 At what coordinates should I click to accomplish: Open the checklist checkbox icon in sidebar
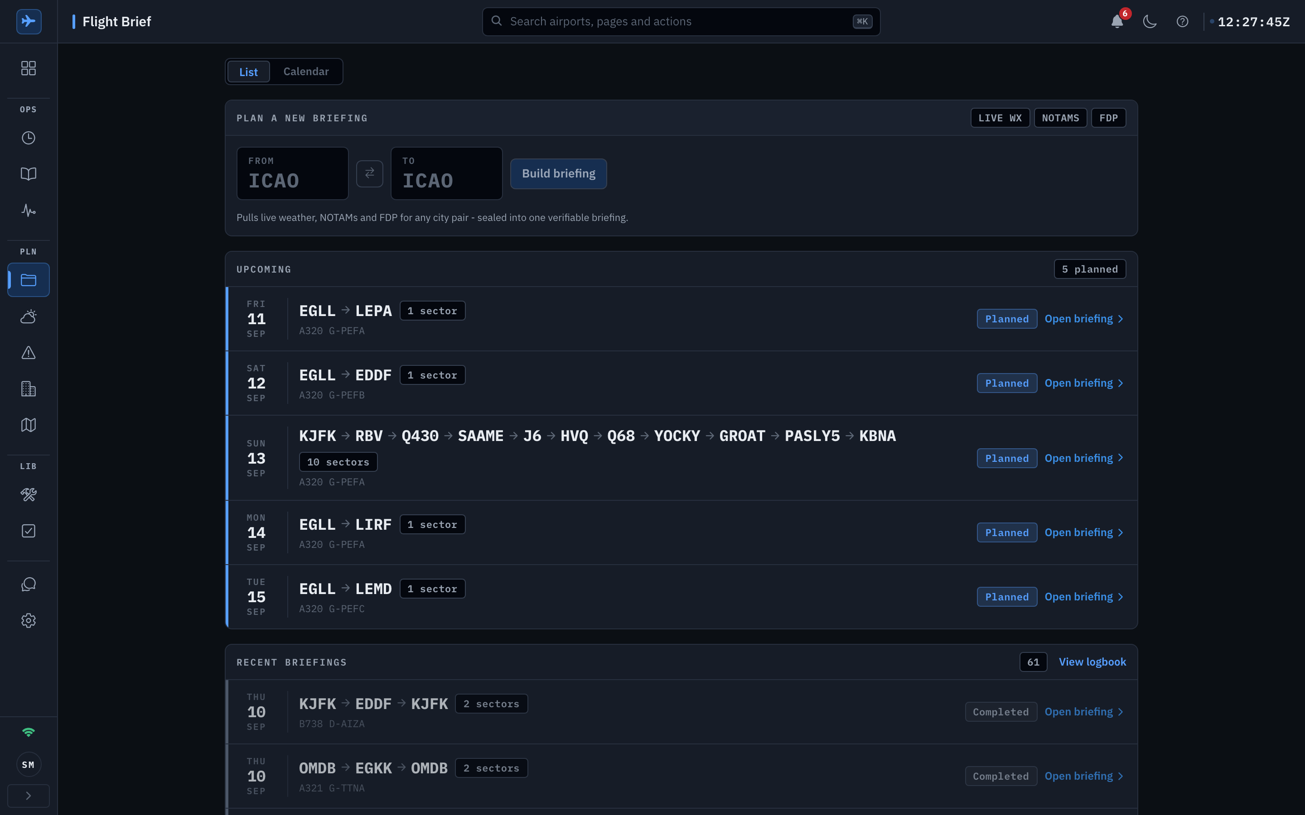click(29, 531)
